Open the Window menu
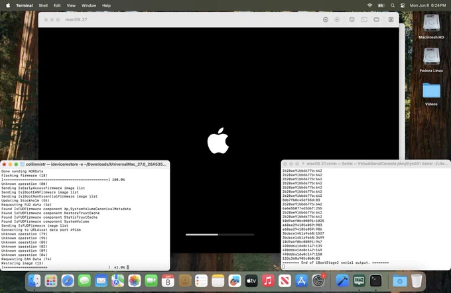This screenshot has width=451, height=293. click(89, 5)
